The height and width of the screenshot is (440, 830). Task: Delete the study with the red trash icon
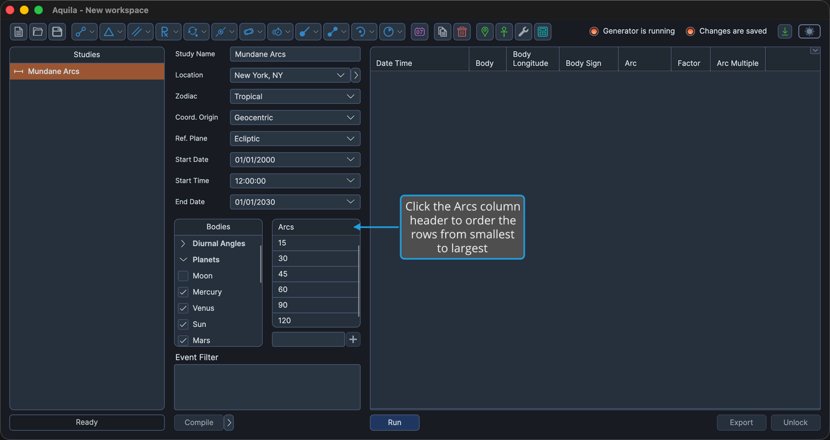pos(462,32)
